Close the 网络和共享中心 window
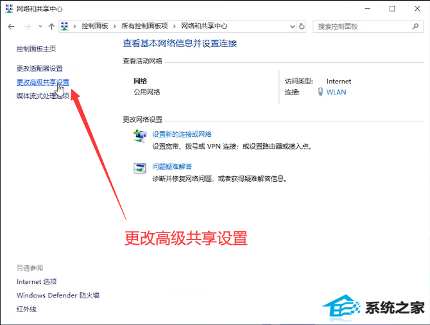This screenshot has height=325, width=430. [x=417, y=9]
